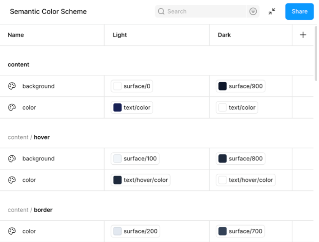Select white swatch for Dark text/hover/color
The width and height of the screenshot is (319, 242).
(x=222, y=180)
